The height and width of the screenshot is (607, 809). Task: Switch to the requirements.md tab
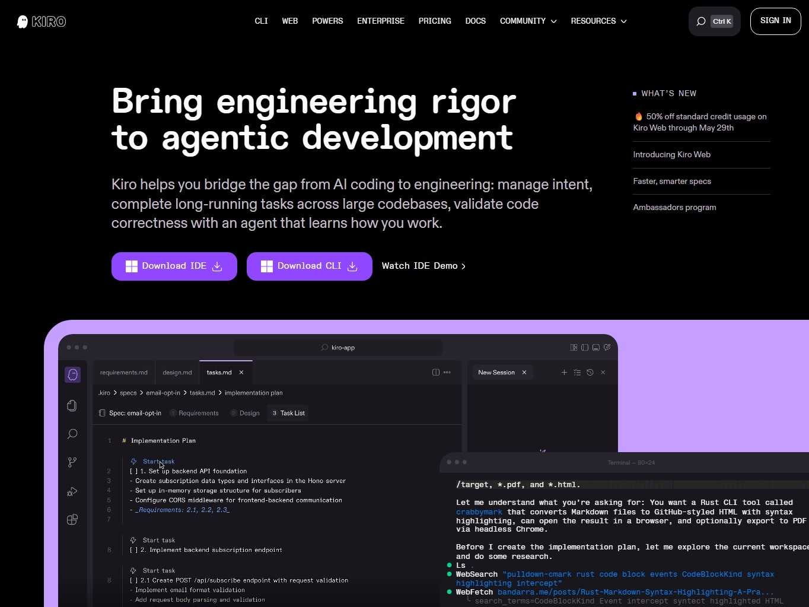coord(124,373)
